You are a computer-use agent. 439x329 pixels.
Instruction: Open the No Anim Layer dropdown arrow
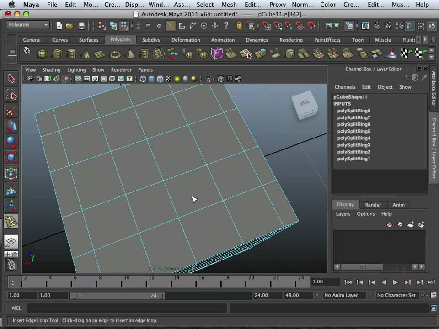[x=318, y=295]
